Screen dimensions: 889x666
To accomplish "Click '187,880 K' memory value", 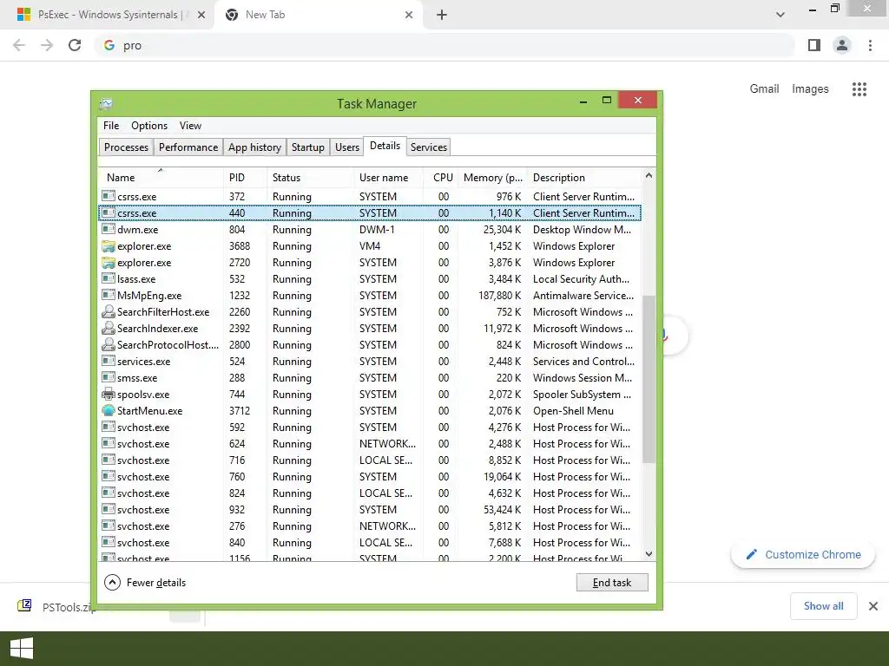I will [499, 296].
